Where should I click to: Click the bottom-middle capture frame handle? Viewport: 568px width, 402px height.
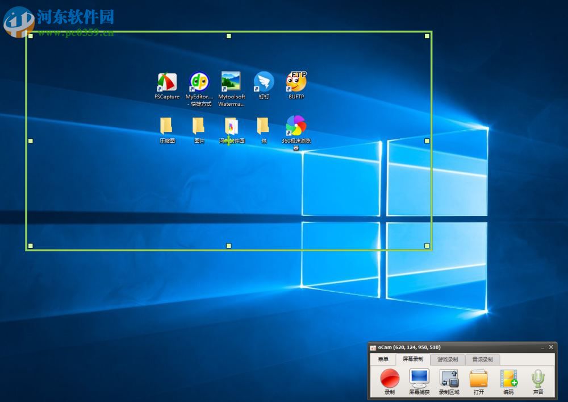tap(228, 246)
